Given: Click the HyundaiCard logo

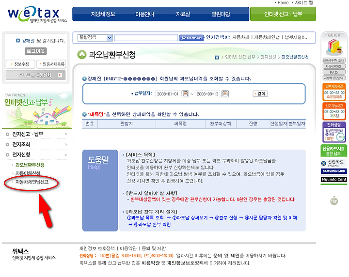Looking at the screenshot, I should [x=334, y=179].
